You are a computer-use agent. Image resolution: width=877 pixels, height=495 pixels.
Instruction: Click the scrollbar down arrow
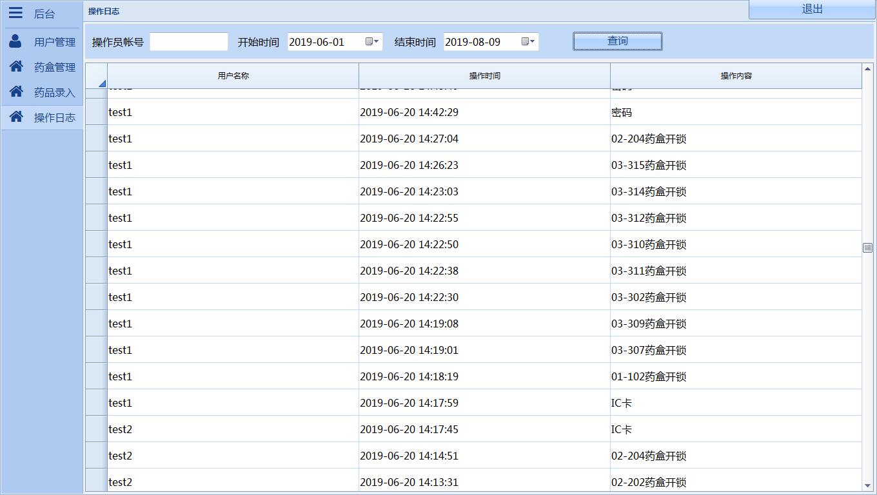pyautogui.click(x=867, y=485)
